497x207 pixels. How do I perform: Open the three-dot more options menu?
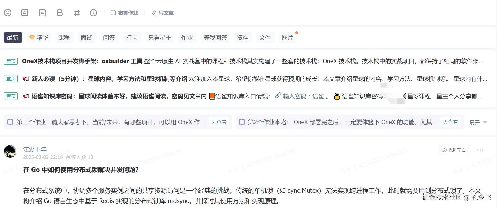[x=480, y=150]
